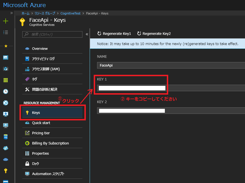Click the Regenerate Key2 refresh icon
Screen dimensions: 245x183
pos(139,33)
